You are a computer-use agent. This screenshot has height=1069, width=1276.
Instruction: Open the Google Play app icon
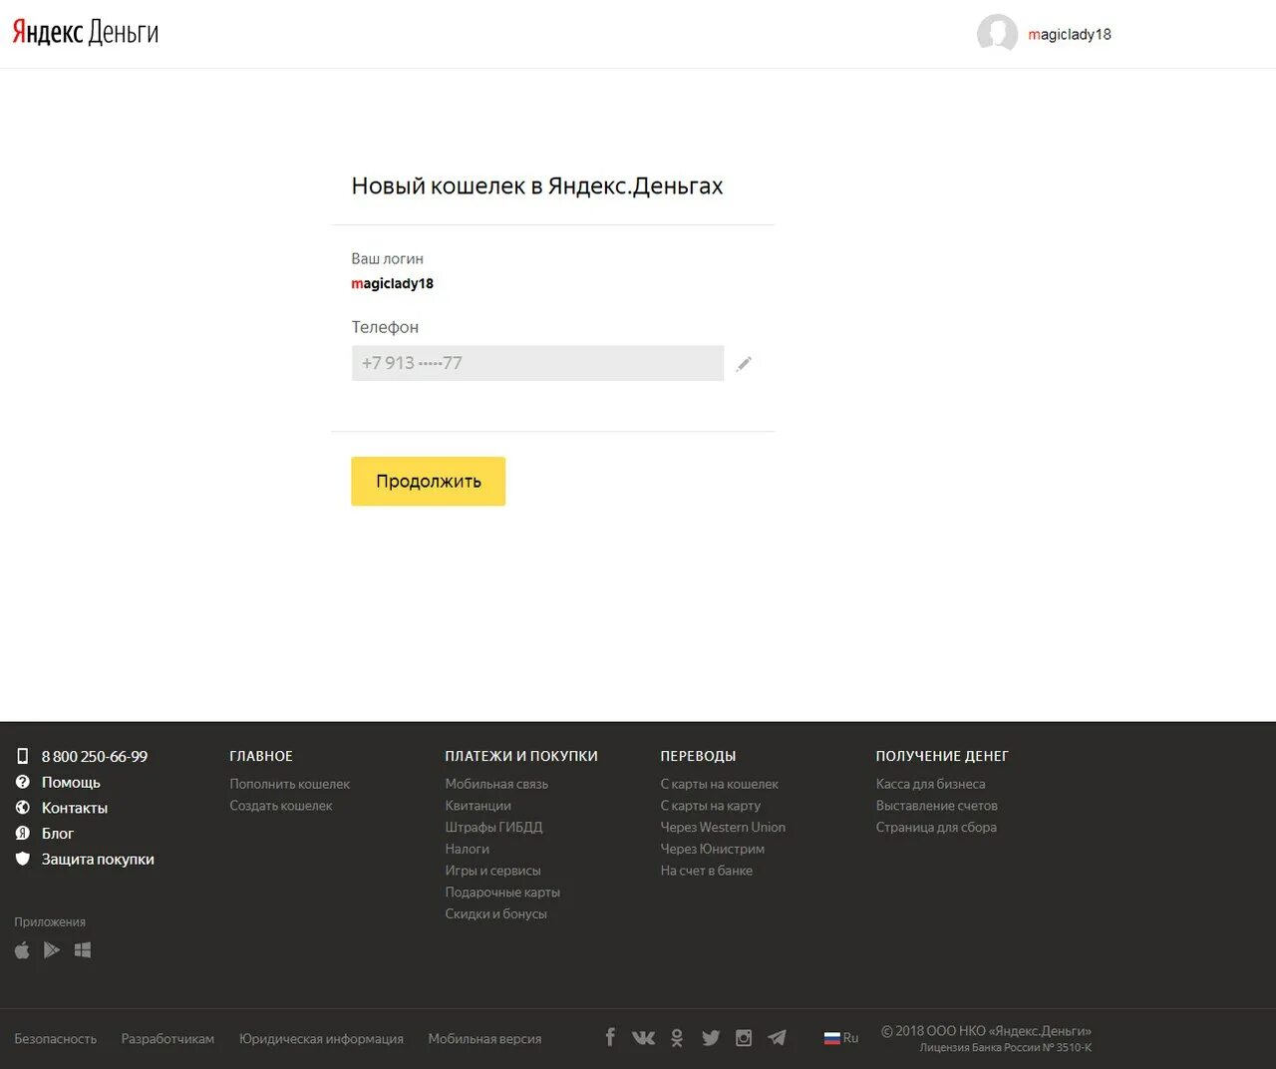pos(52,950)
